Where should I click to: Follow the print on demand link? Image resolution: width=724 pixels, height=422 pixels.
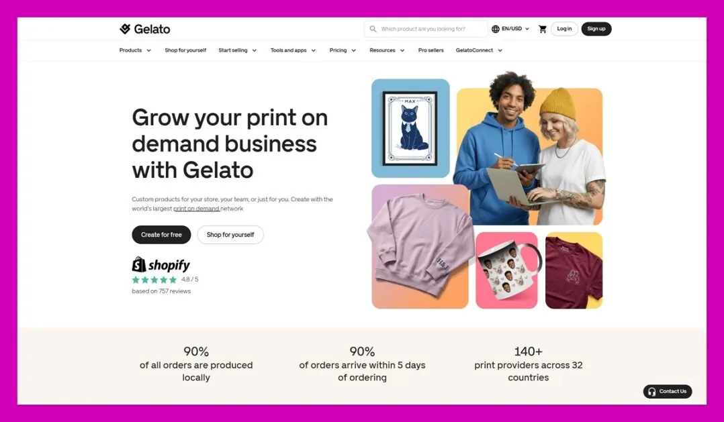click(196, 209)
